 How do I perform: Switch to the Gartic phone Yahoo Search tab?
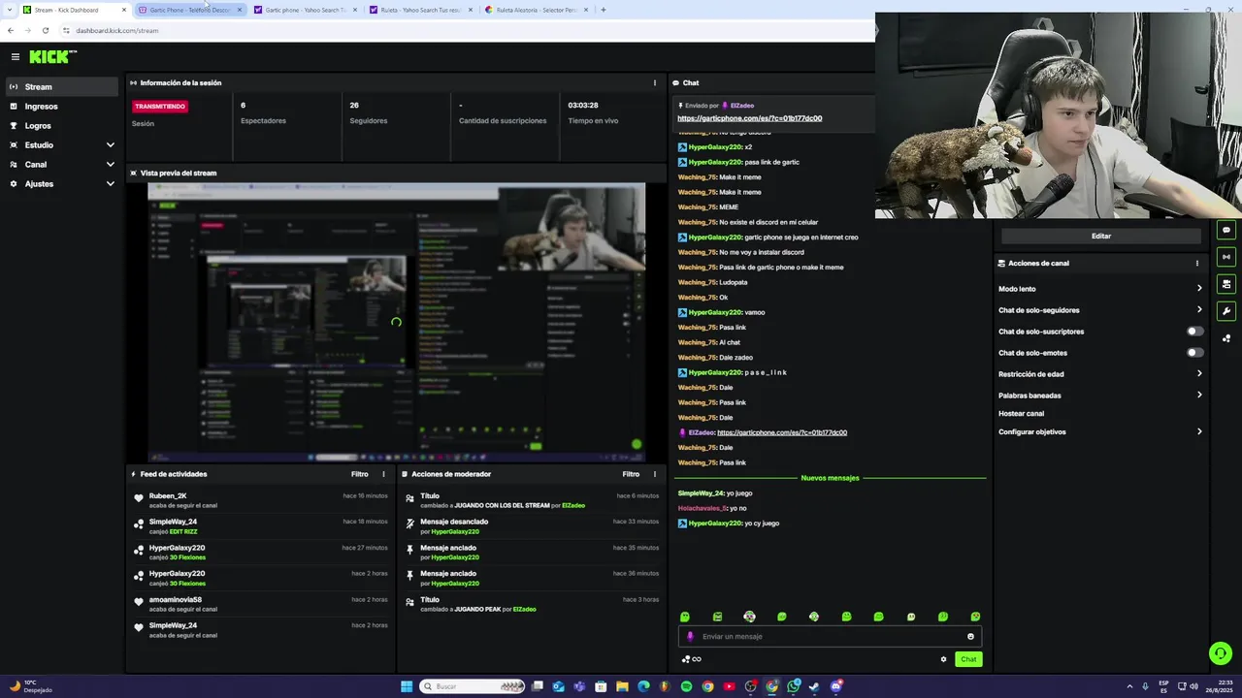tap(306, 10)
